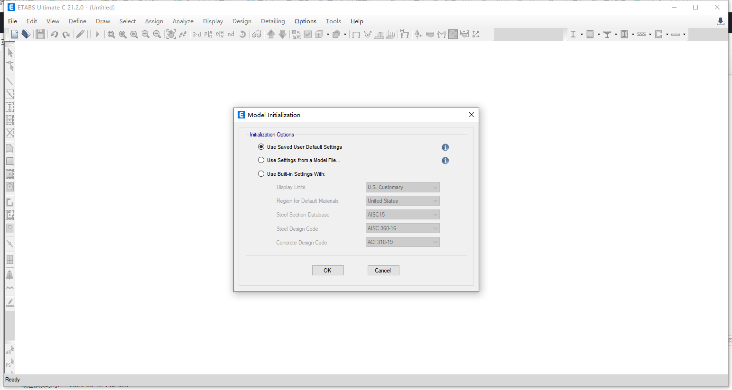Open the Analyze menu
This screenshot has height=390, width=732.
tap(183, 21)
